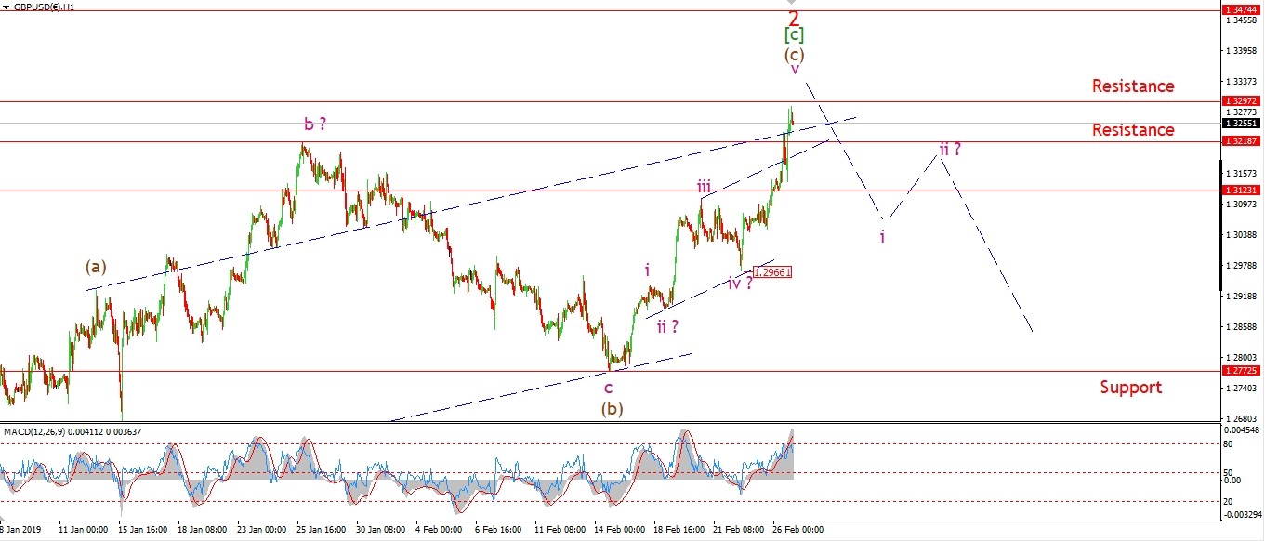Select the brown (b) wave label
The height and width of the screenshot is (541, 1265).
pyautogui.click(x=611, y=407)
